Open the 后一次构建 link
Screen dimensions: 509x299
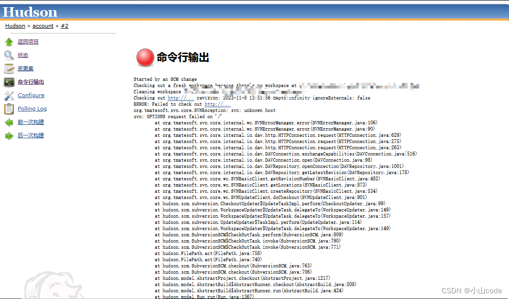pyautogui.click(x=31, y=135)
